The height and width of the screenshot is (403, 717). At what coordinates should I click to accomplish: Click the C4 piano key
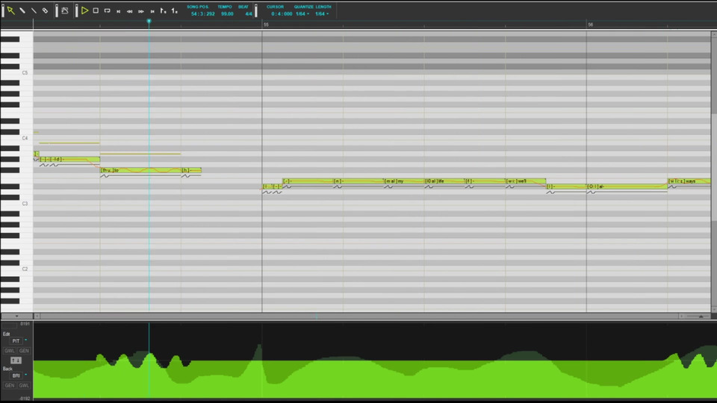tap(25, 138)
